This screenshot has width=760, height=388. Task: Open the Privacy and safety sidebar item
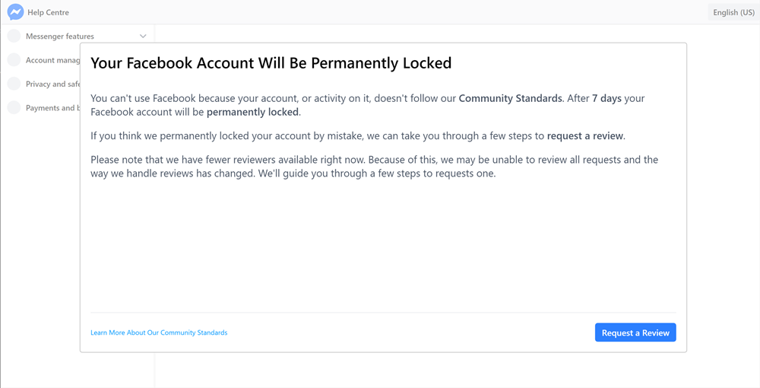click(x=52, y=84)
